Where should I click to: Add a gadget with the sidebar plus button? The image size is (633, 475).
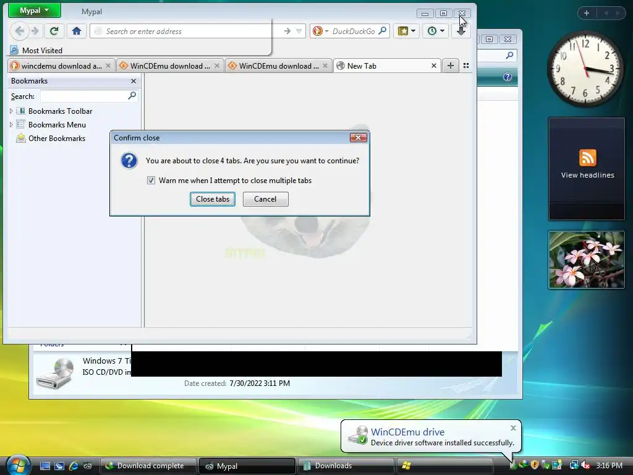pos(587,13)
